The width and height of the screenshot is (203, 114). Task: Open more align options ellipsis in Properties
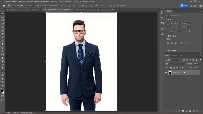click(x=190, y=47)
